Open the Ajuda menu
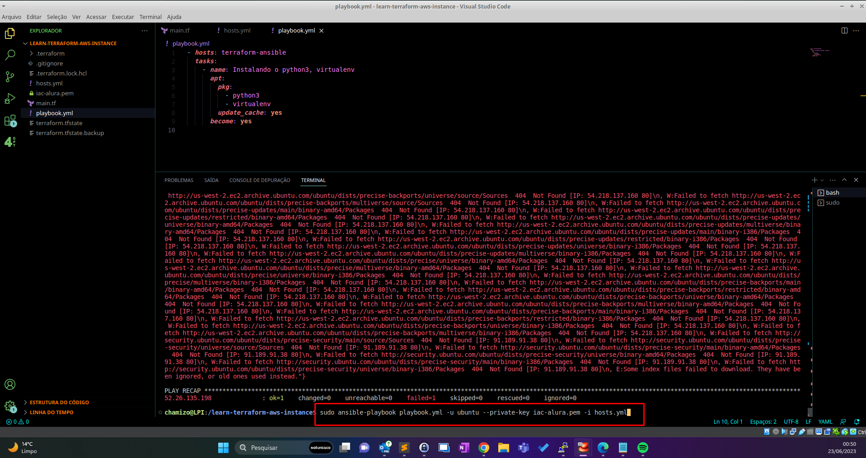 coord(174,17)
